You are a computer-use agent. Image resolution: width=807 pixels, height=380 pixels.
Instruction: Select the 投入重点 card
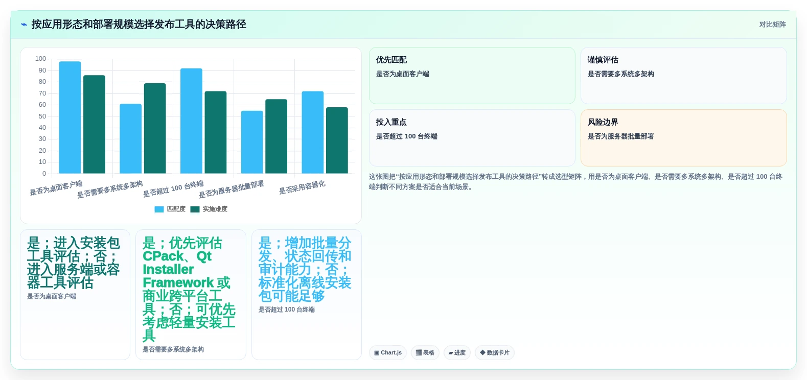tap(472, 138)
